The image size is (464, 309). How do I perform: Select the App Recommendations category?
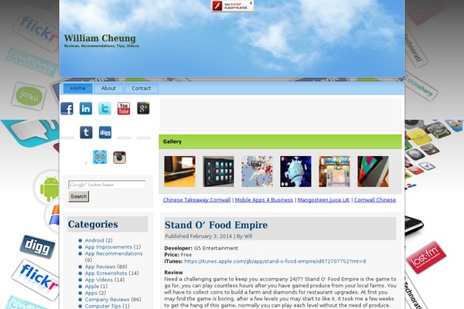click(x=114, y=253)
